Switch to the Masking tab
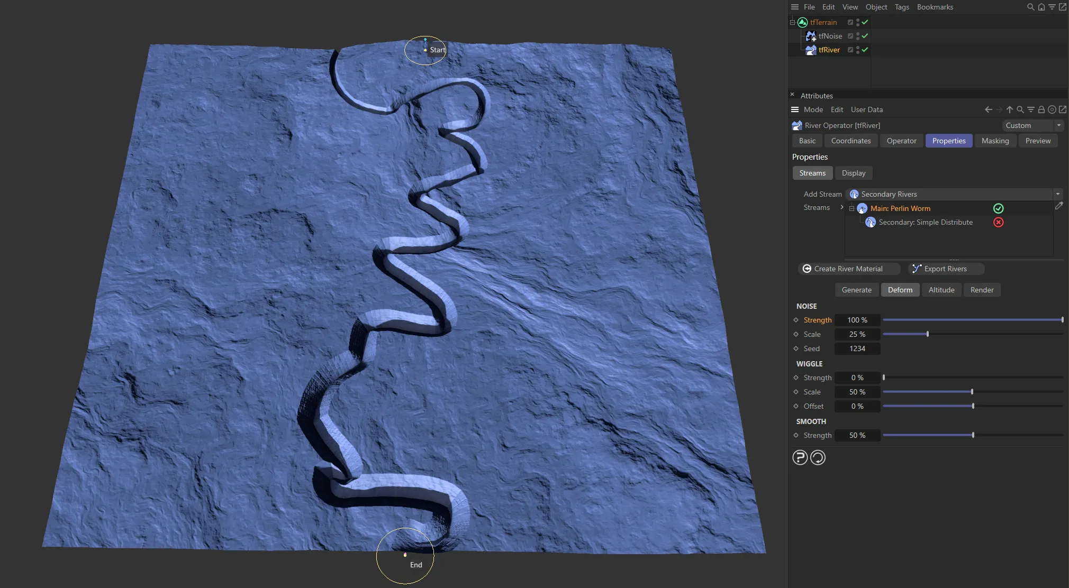 [x=994, y=141]
